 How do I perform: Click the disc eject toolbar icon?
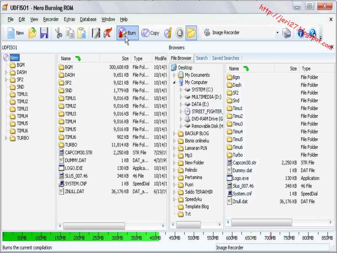point(179,33)
